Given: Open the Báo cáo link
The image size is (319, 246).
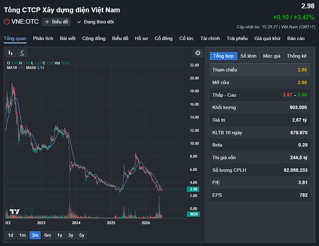Looking at the screenshot, I should tap(296, 38).
